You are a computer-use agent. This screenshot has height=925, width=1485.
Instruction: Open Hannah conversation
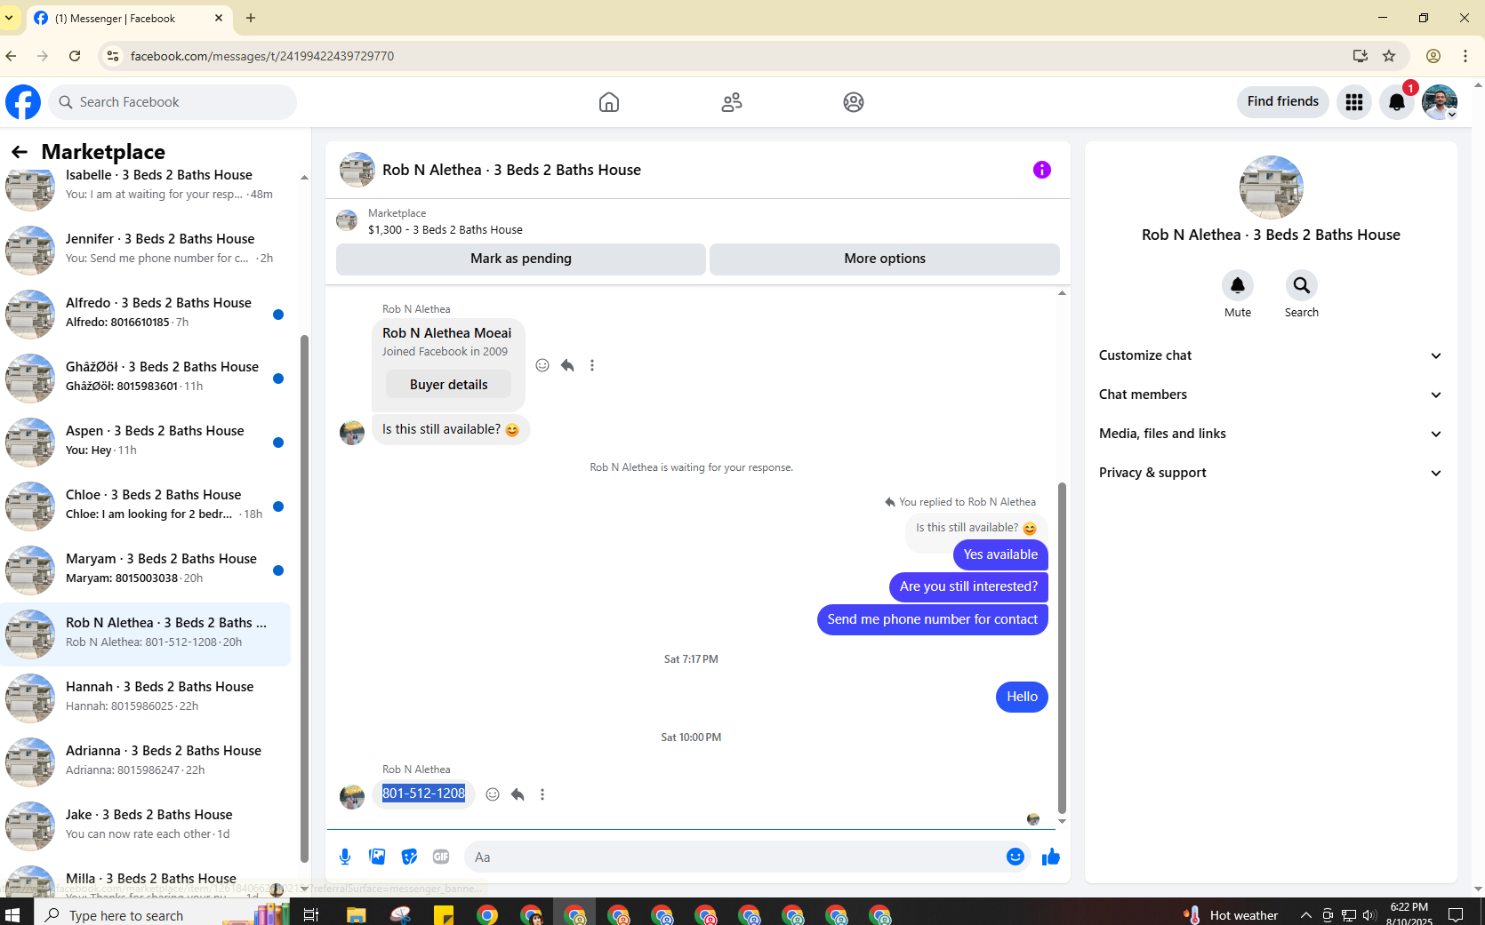click(x=146, y=697)
